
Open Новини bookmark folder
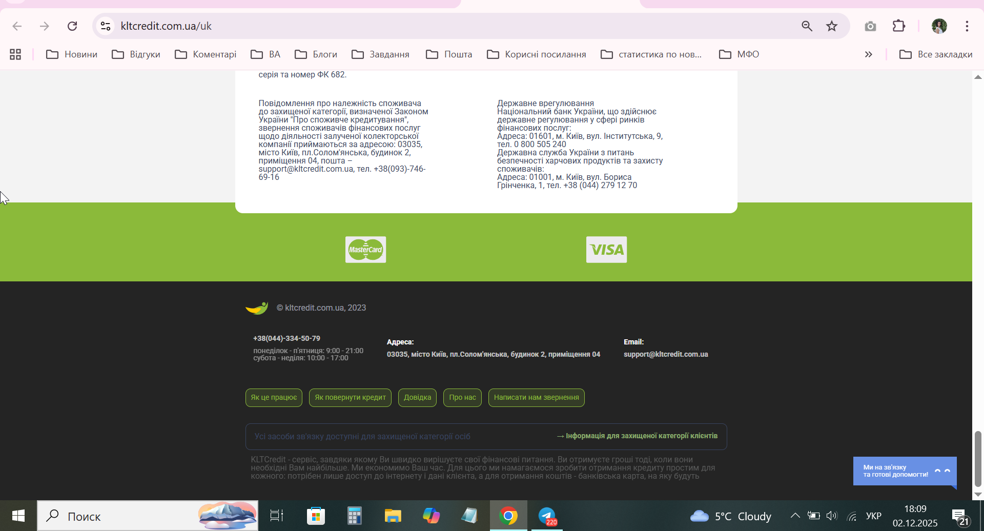[x=72, y=54]
